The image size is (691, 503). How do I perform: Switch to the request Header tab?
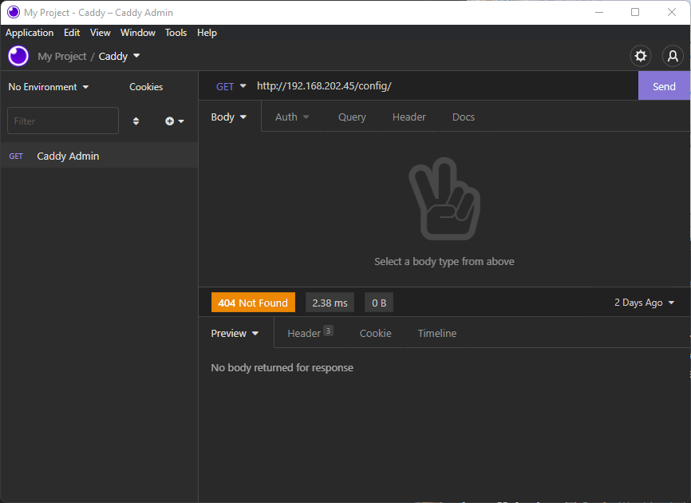click(409, 117)
